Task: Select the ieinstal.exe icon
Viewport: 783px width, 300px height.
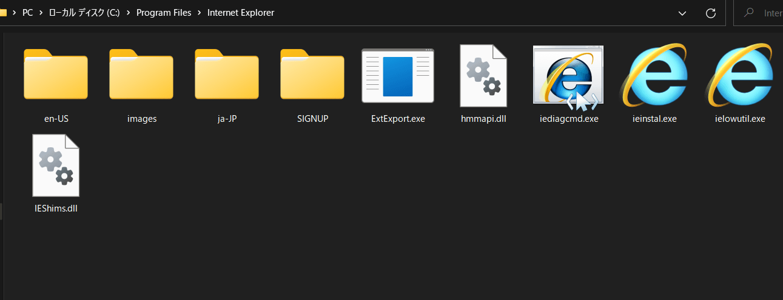Action: coord(654,75)
